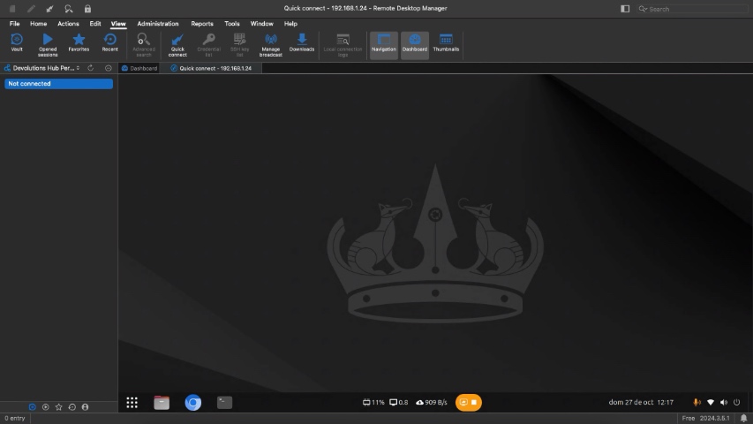Image resolution: width=753 pixels, height=424 pixels.
Task: Expand the Devolutions Hub data source dropdown
Action: 42,68
